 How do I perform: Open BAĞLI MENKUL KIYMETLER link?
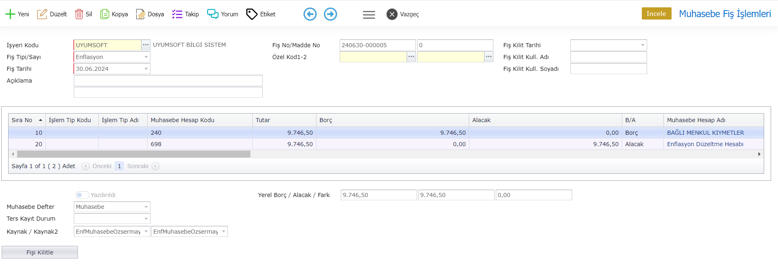pos(705,133)
